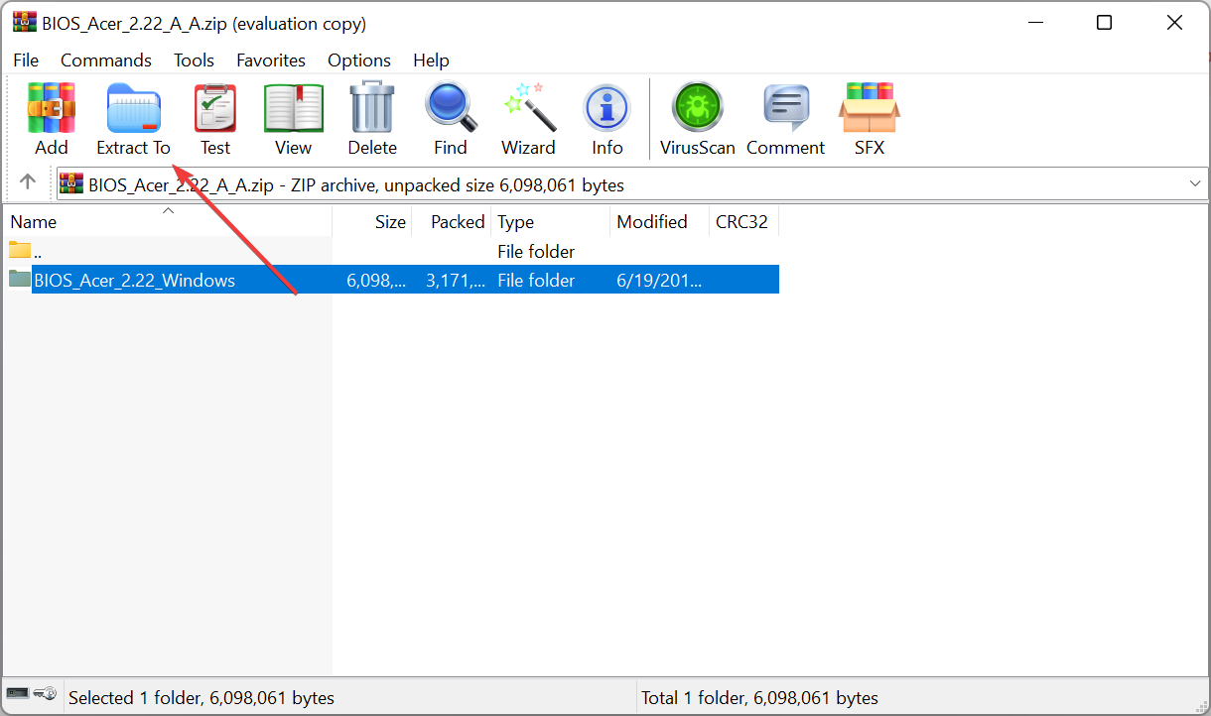Click the Add toolbar icon
Image resolution: width=1211 pixels, height=716 pixels.
click(51, 108)
